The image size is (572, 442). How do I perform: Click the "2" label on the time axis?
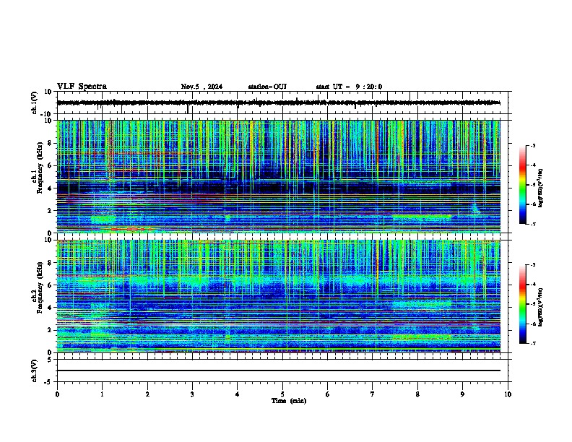[147, 394]
